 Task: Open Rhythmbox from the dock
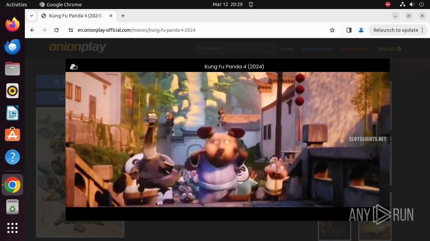point(12,91)
